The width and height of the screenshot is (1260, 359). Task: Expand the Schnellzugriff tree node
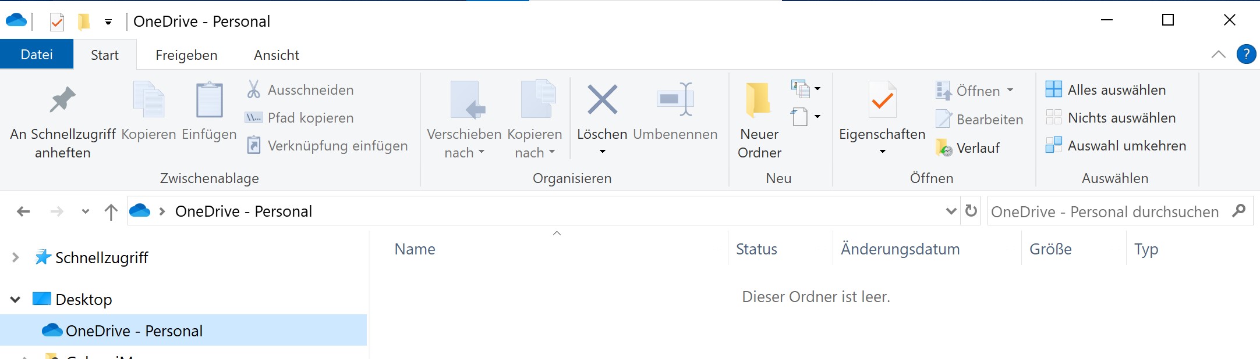click(x=16, y=257)
